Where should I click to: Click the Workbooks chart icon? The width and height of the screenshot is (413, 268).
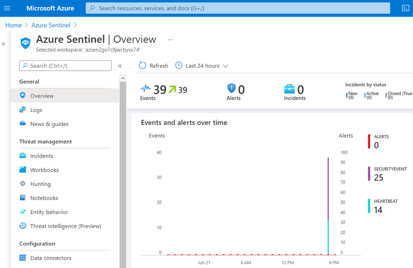pyautogui.click(x=23, y=169)
